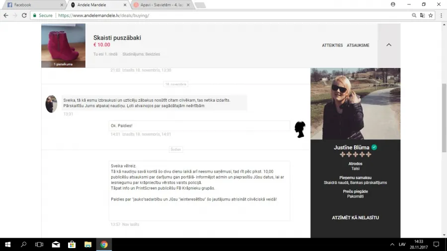Collapse the deal with the chevron up
The height and width of the screenshot is (251, 447).
pos(389,45)
